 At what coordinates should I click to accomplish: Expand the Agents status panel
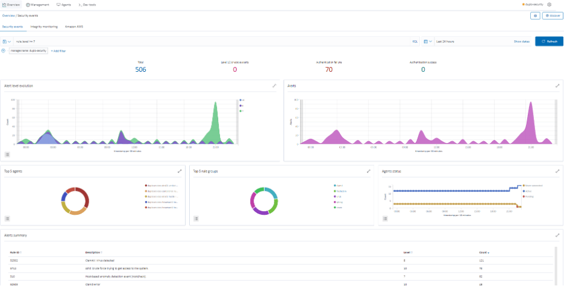(x=557, y=171)
